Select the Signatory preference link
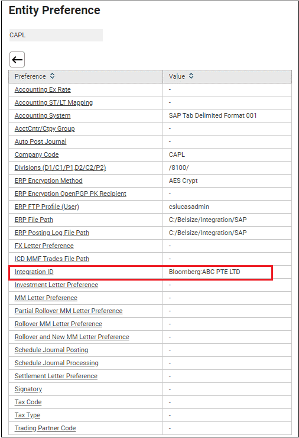The width and height of the screenshot is (299, 438). click(x=28, y=389)
